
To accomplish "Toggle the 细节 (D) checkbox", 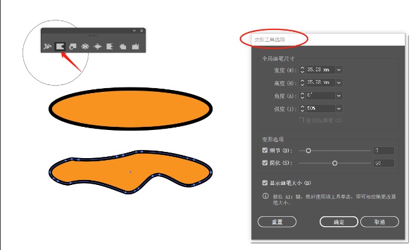I will [x=264, y=150].
